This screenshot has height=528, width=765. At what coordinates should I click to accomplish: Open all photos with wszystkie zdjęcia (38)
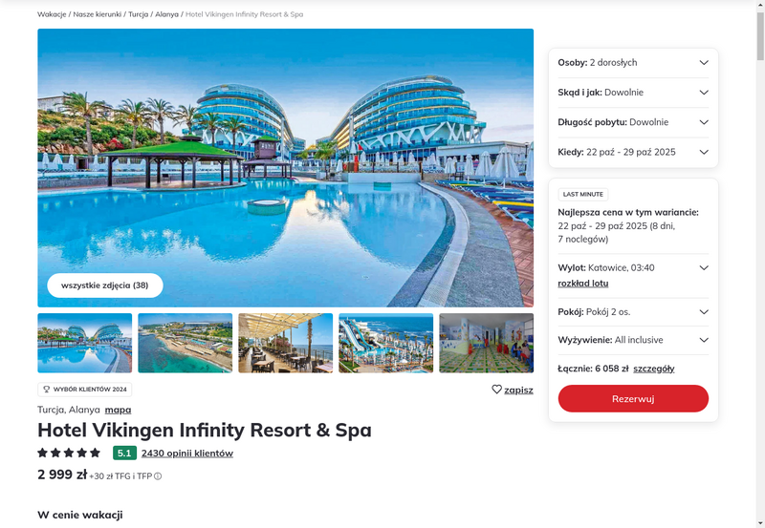105,285
